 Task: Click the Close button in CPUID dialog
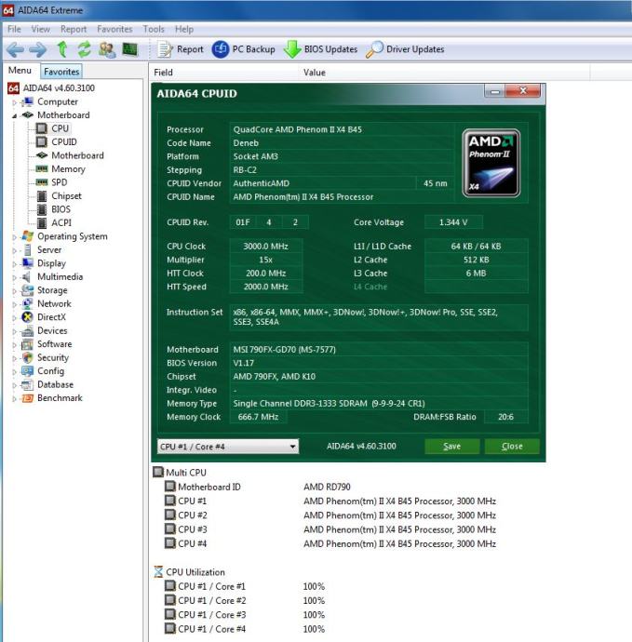pyautogui.click(x=511, y=447)
